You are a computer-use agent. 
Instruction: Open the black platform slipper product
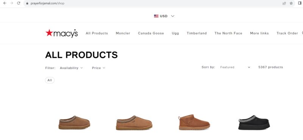click(254, 122)
